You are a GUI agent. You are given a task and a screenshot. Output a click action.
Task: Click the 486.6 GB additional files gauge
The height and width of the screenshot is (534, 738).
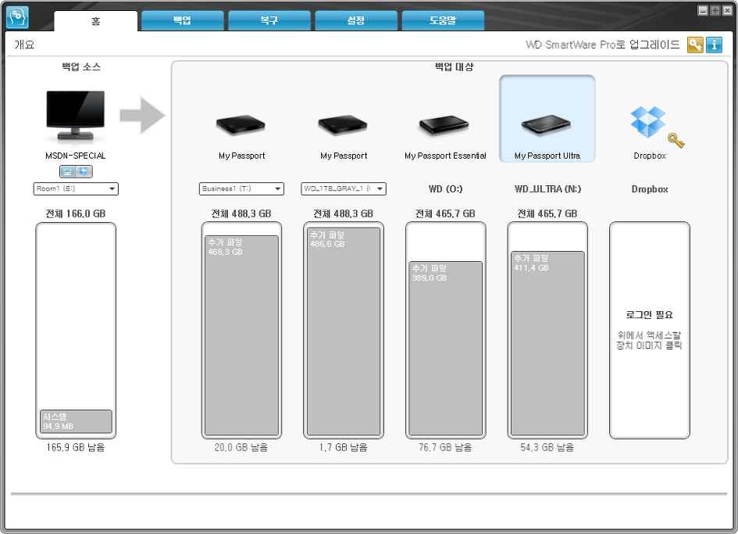coord(344,332)
